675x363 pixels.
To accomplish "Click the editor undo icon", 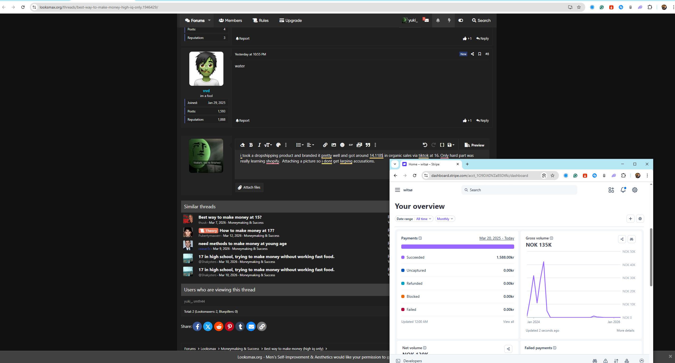I will tap(425, 145).
